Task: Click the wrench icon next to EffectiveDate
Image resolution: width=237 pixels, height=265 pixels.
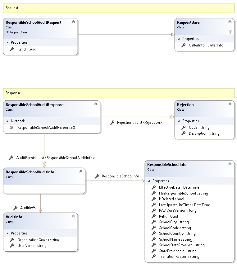Action: point(153,187)
